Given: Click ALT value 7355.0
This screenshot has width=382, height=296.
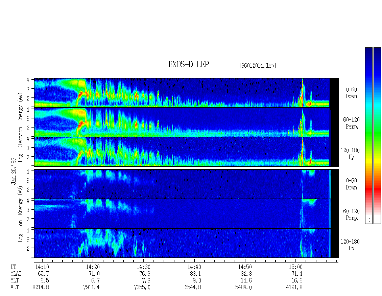Looking at the screenshot, I should [142, 288].
